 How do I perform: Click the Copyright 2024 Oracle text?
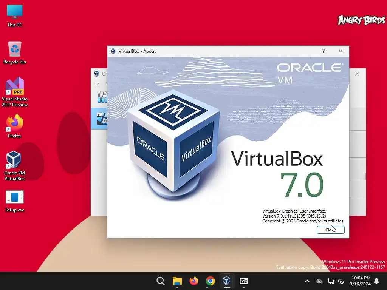click(x=303, y=221)
